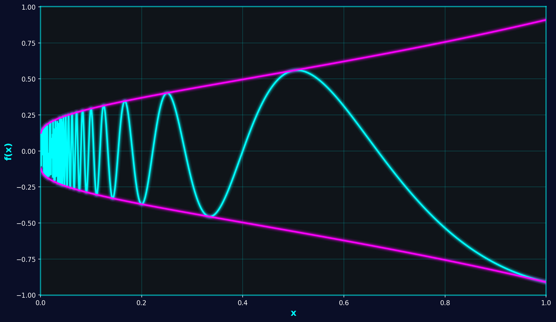Click the 0.2 x-axis tick label
The width and height of the screenshot is (556, 322).
[x=141, y=303]
